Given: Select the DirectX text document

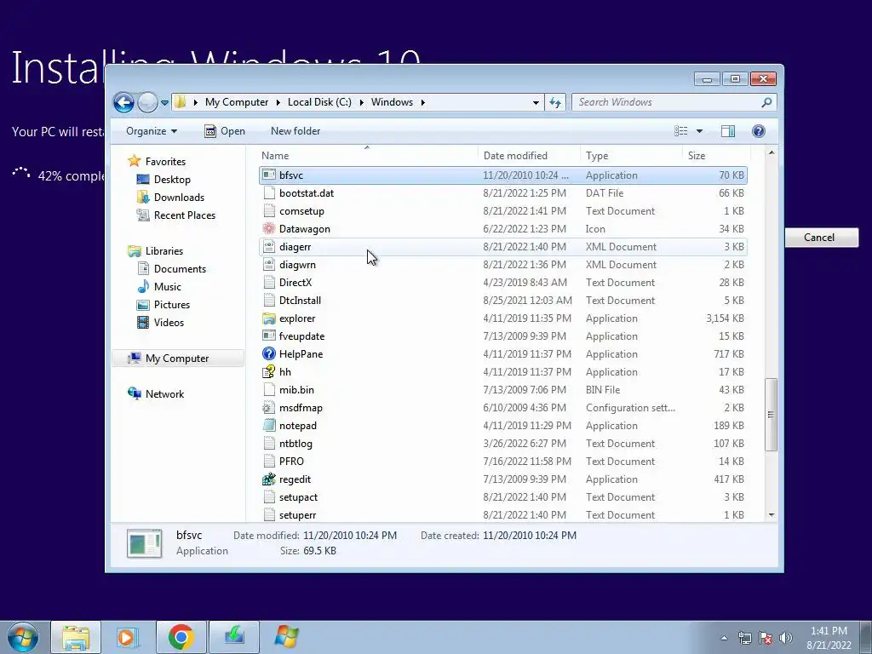Looking at the screenshot, I should [502, 283].
